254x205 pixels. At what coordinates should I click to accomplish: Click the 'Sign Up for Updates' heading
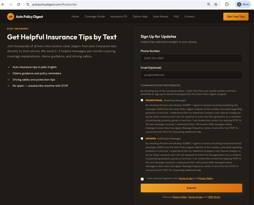pos(158,36)
